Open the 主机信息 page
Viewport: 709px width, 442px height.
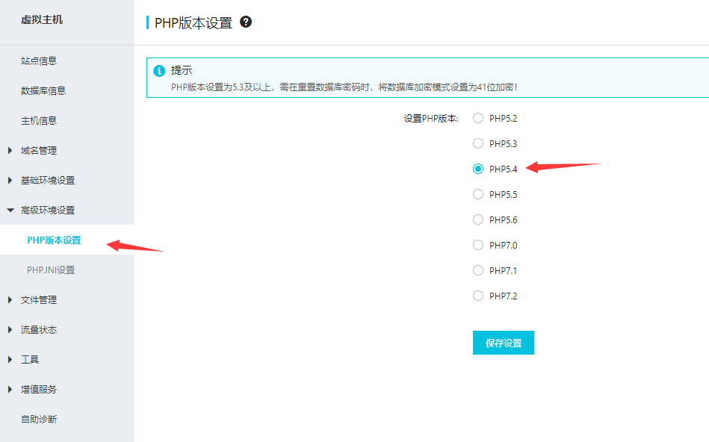(x=39, y=121)
